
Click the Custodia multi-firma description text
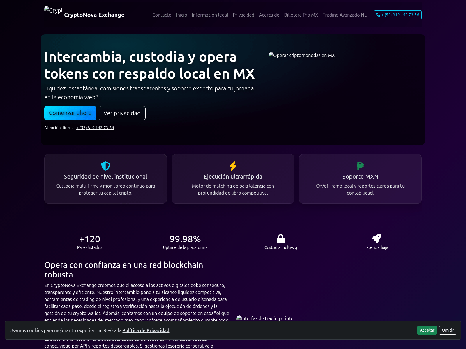click(x=105, y=189)
